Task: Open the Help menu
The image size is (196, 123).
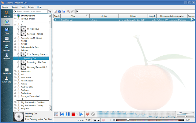Action: pos(39,7)
